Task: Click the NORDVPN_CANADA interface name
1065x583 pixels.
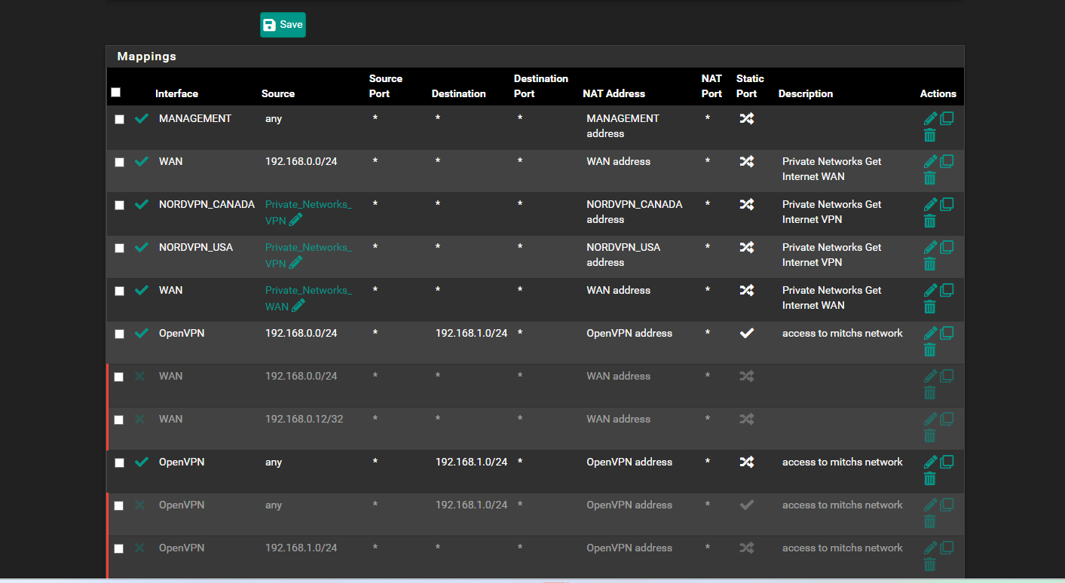Action: pos(207,204)
